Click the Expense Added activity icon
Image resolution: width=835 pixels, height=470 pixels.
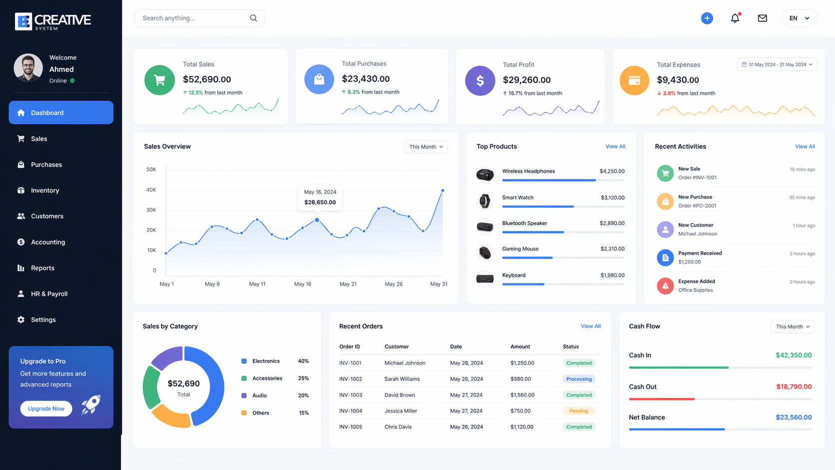[665, 286]
